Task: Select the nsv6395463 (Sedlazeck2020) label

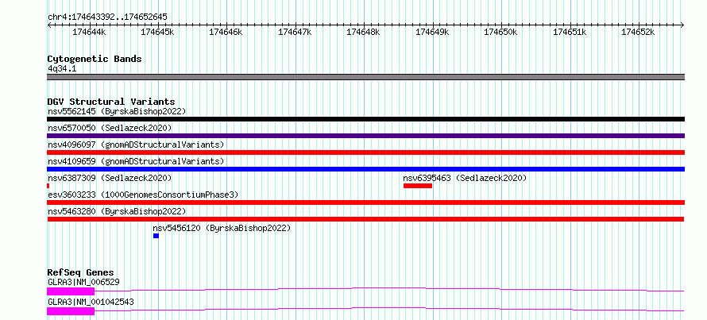Action: click(x=465, y=178)
